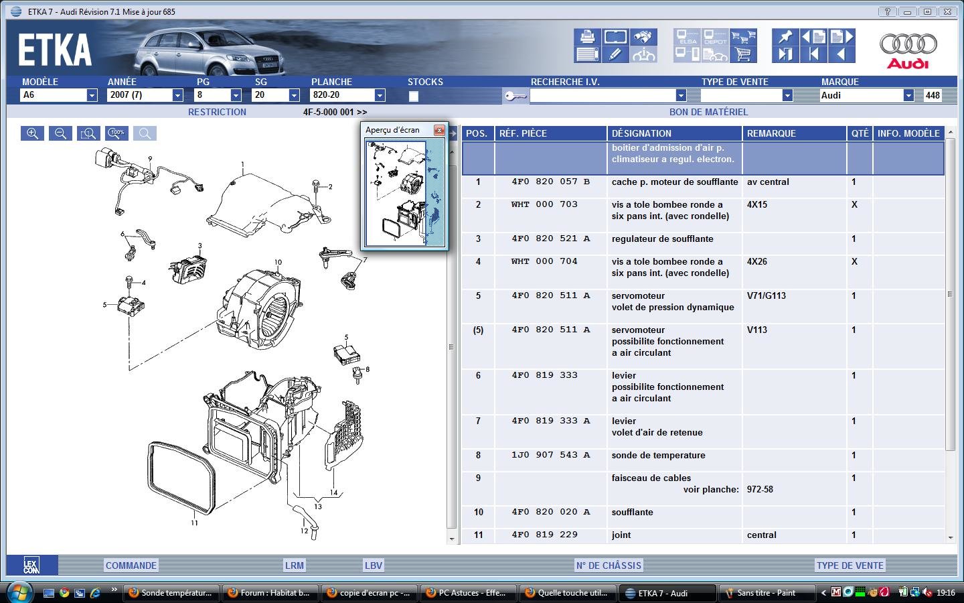Open the TYPE DE VENTE dropdown
Screen dimensions: 964x603
coord(787,95)
